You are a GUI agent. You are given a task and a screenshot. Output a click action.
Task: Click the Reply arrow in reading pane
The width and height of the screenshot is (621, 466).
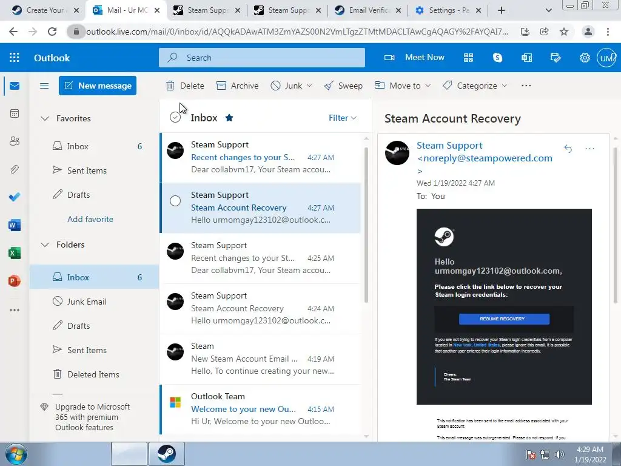coord(568,149)
